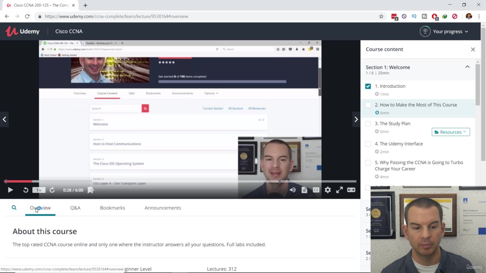Click the Udemy logo
This screenshot has width=486, height=273.
[22, 31]
